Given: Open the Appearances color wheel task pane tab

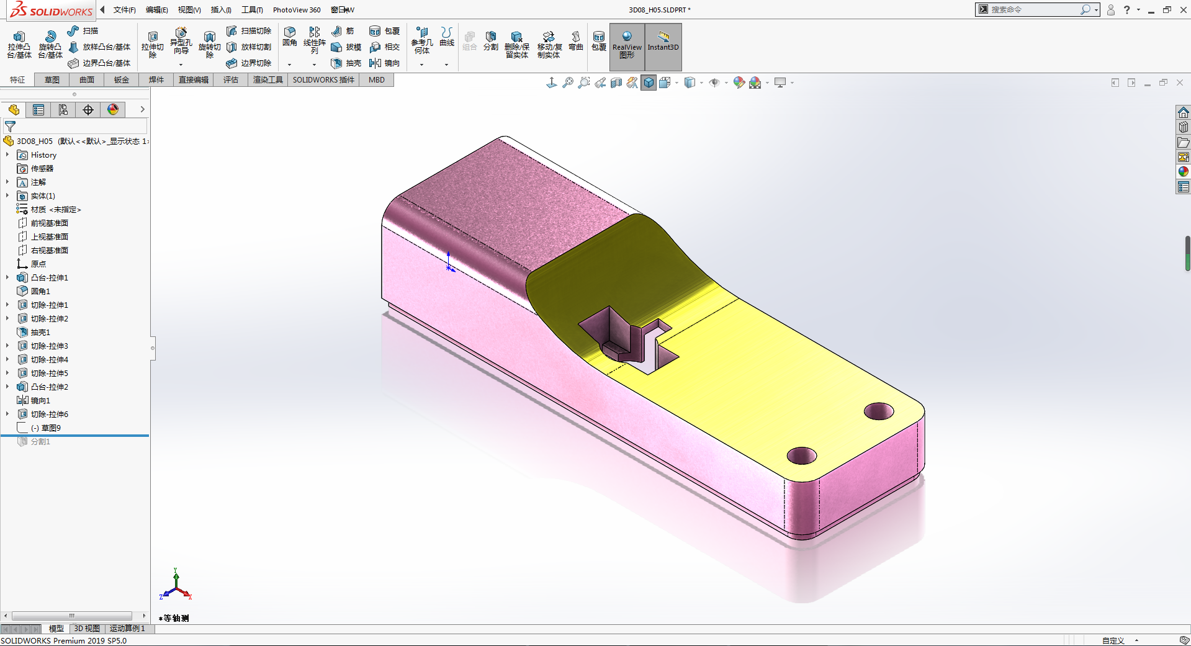Looking at the screenshot, I should [x=1184, y=171].
